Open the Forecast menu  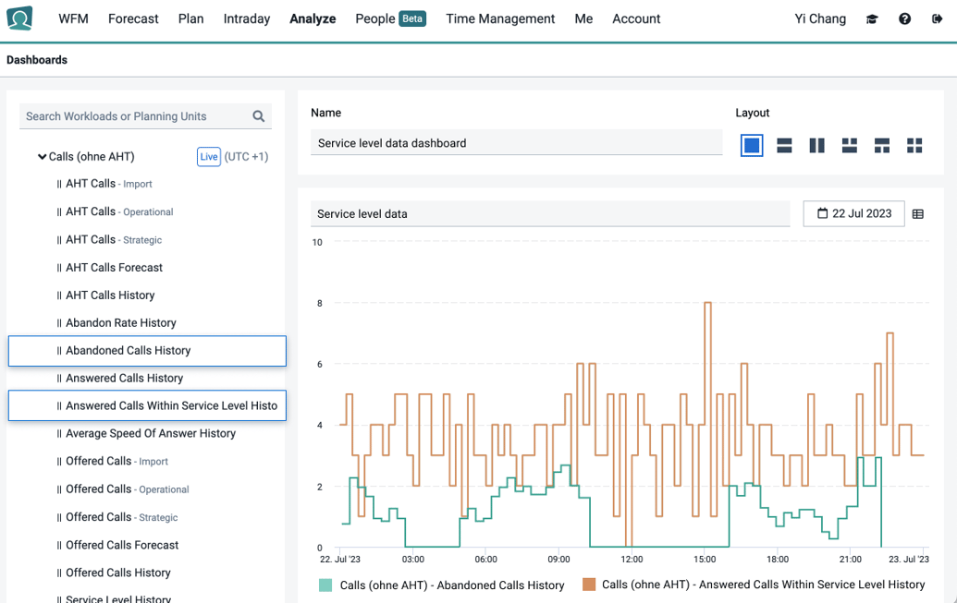pyautogui.click(x=133, y=18)
